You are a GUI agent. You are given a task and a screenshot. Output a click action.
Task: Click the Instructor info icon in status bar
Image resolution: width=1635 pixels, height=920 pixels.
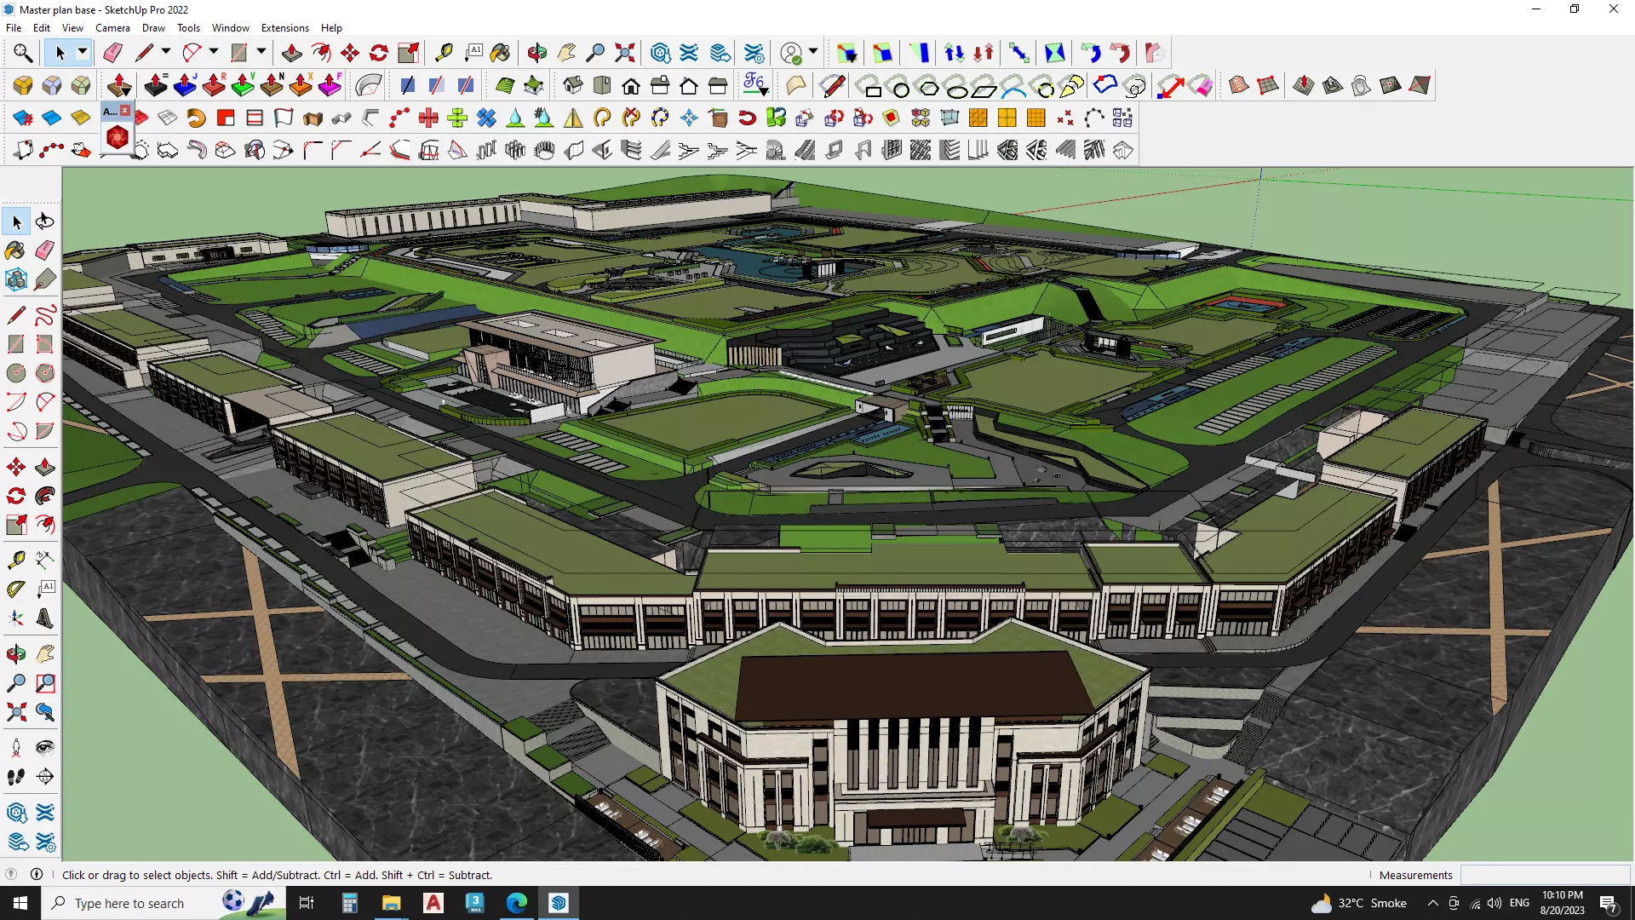[37, 874]
